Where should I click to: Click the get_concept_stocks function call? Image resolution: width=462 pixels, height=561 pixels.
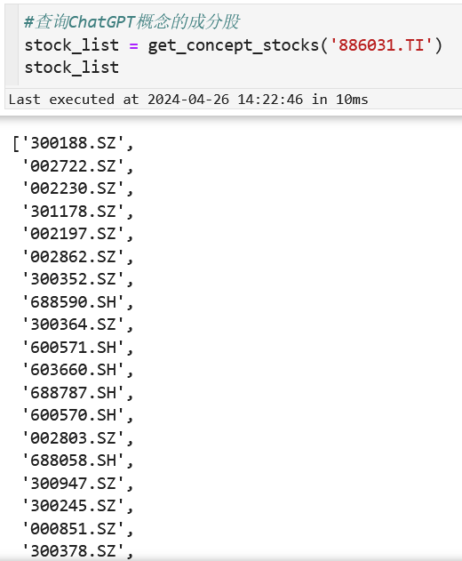point(295,45)
